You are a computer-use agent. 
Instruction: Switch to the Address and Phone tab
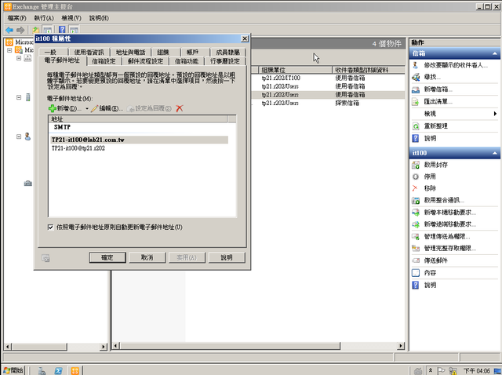pyautogui.click(x=131, y=53)
